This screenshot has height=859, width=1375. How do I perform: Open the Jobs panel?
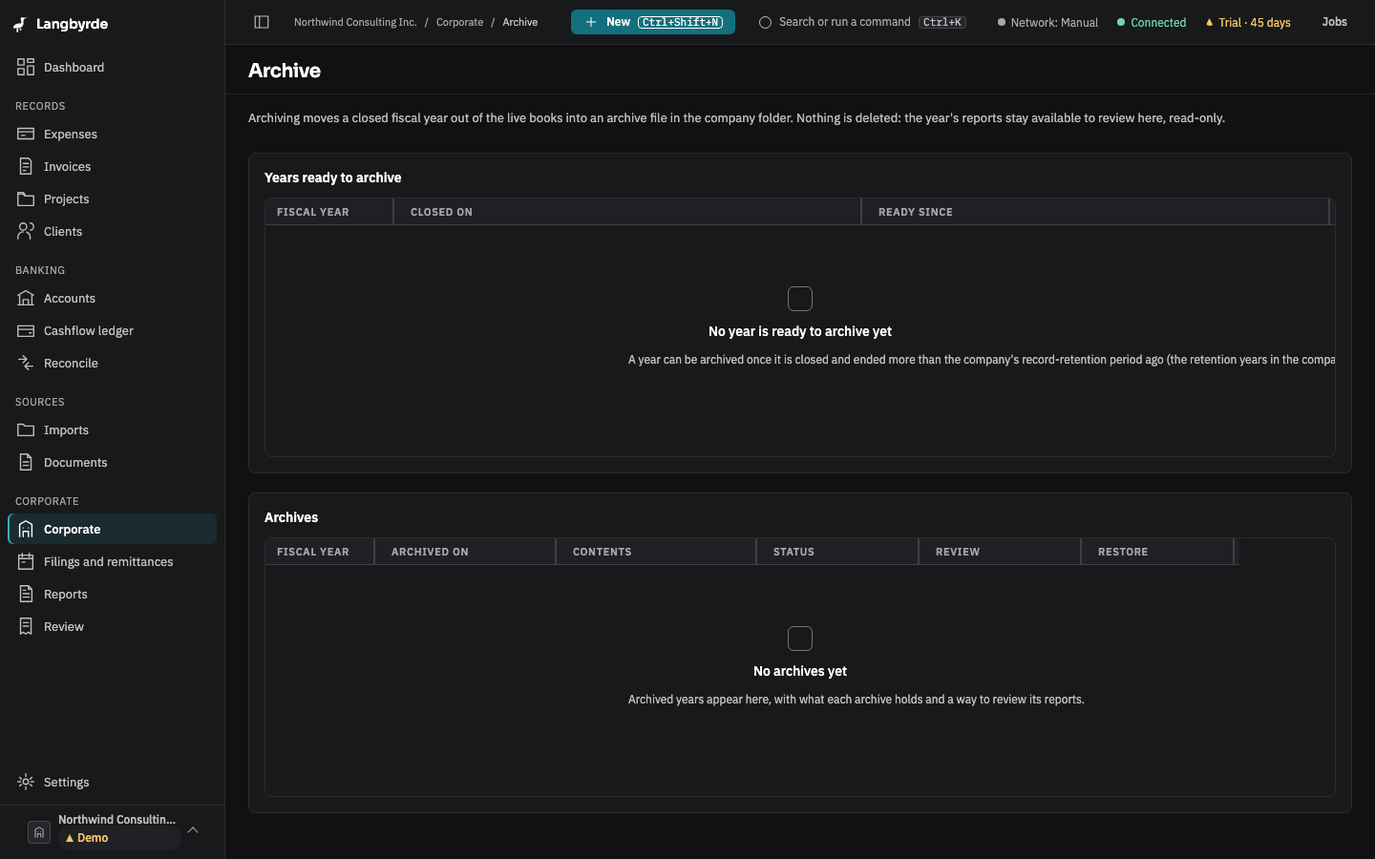coord(1334,22)
